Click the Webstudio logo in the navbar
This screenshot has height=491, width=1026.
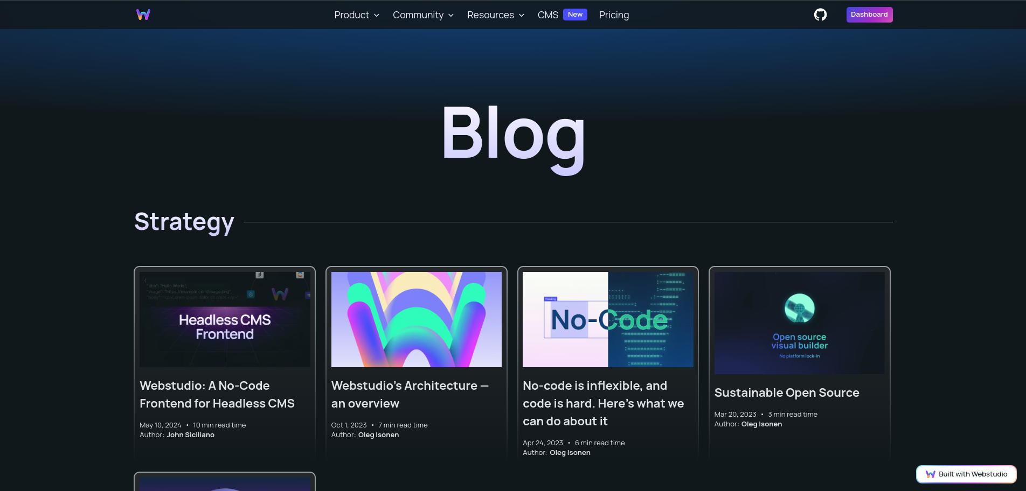pos(143,15)
